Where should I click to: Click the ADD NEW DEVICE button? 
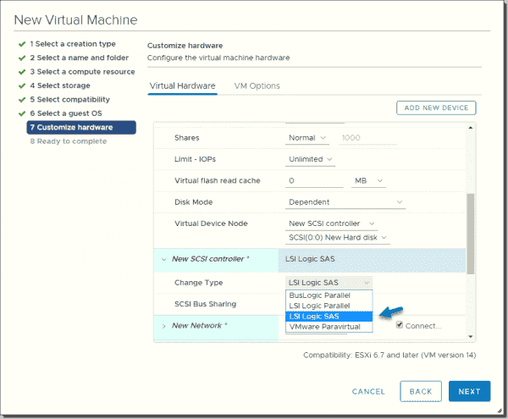coord(436,108)
